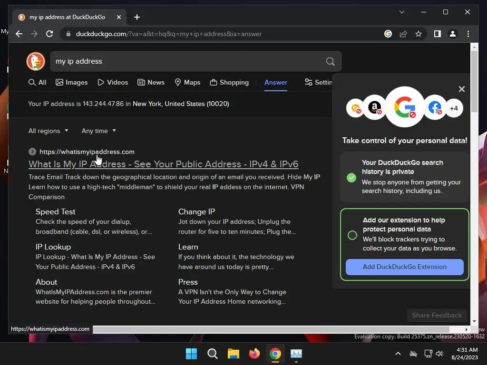The width and height of the screenshot is (487, 365).
Task: Click the DuckDuckGo logo
Action: coord(36,61)
